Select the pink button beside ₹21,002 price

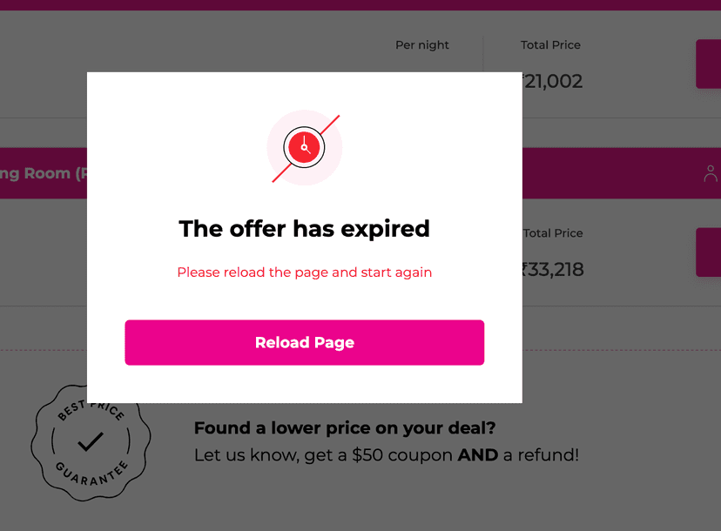pyautogui.click(x=709, y=64)
